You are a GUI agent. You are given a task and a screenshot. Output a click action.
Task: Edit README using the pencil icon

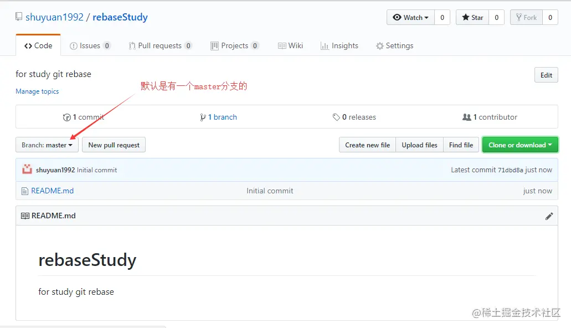click(x=549, y=216)
